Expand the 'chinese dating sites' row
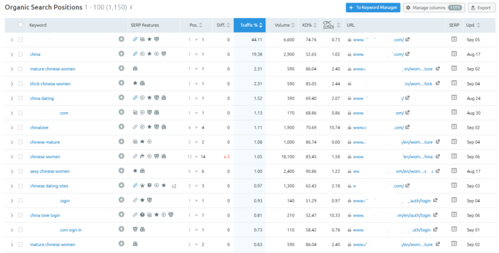 coord(12,186)
